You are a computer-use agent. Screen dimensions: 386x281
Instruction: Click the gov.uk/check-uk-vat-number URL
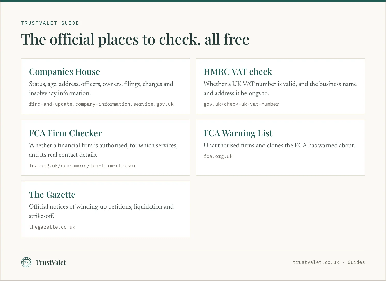click(x=241, y=104)
